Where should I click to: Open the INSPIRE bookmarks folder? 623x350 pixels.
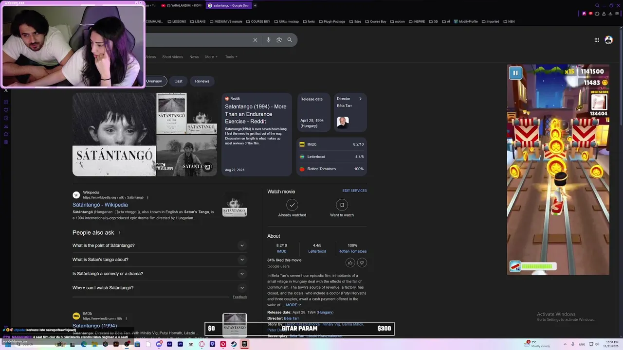point(417,21)
